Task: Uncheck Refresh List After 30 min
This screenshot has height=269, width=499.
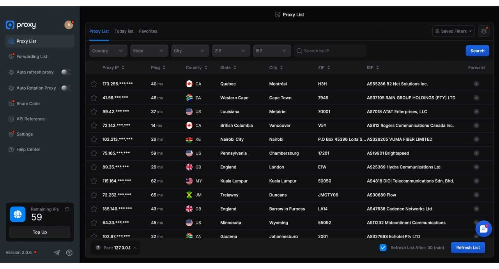Action: (x=383, y=248)
